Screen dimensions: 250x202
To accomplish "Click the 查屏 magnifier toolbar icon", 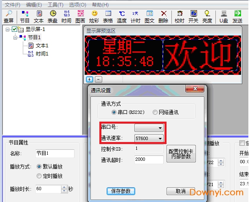I will (x=9, y=17).
